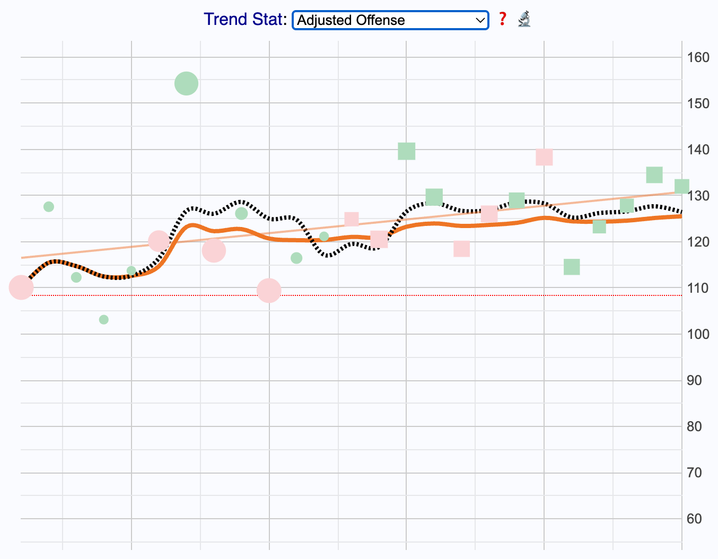
Task: Click the 160 label on the y-axis
Action: tap(697, 57)
